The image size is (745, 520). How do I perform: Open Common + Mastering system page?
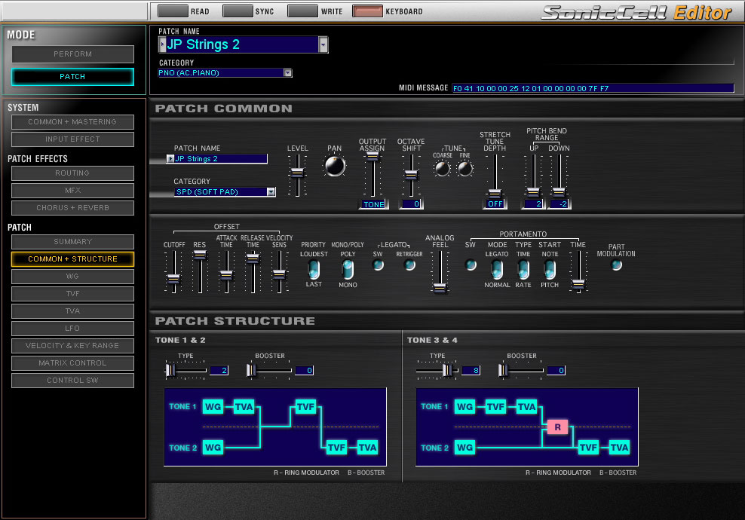tap(72, 122)
